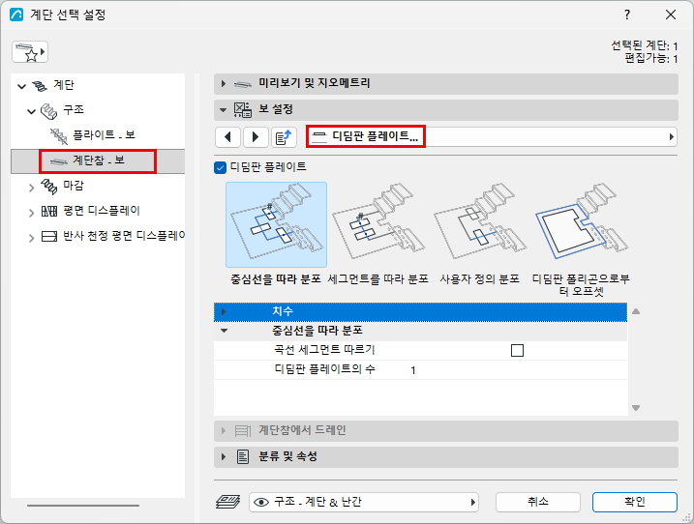Toggle the 디딤판 플레이트 checkbox
The height and width of the screenshot is (524, 694).
(x=220, y=167)
